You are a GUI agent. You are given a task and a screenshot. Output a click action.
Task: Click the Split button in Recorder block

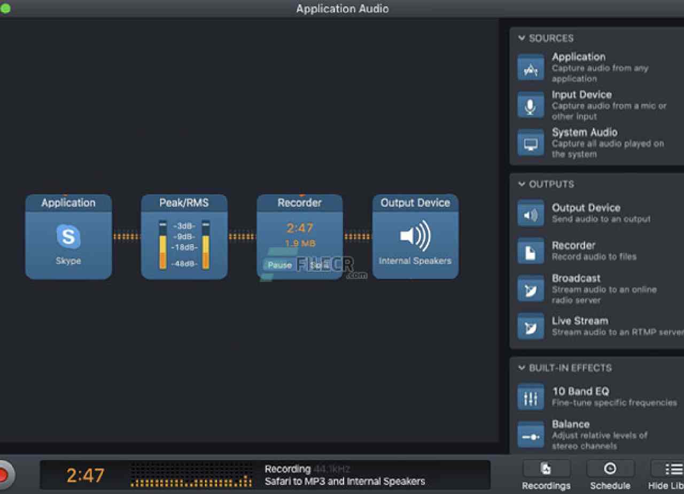pos(320,265)
